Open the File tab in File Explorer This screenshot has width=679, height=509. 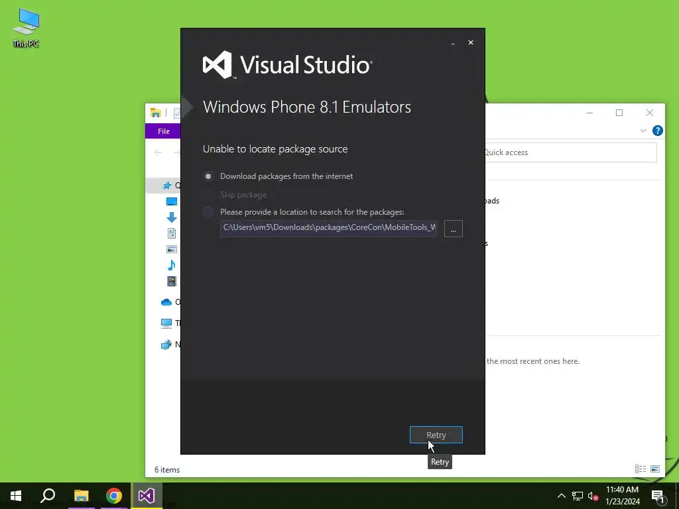(163, 131)
